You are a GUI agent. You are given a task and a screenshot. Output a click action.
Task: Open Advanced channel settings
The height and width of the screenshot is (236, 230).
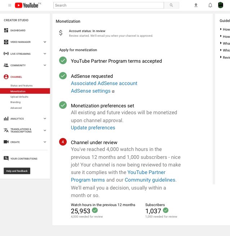coord(16,108)
